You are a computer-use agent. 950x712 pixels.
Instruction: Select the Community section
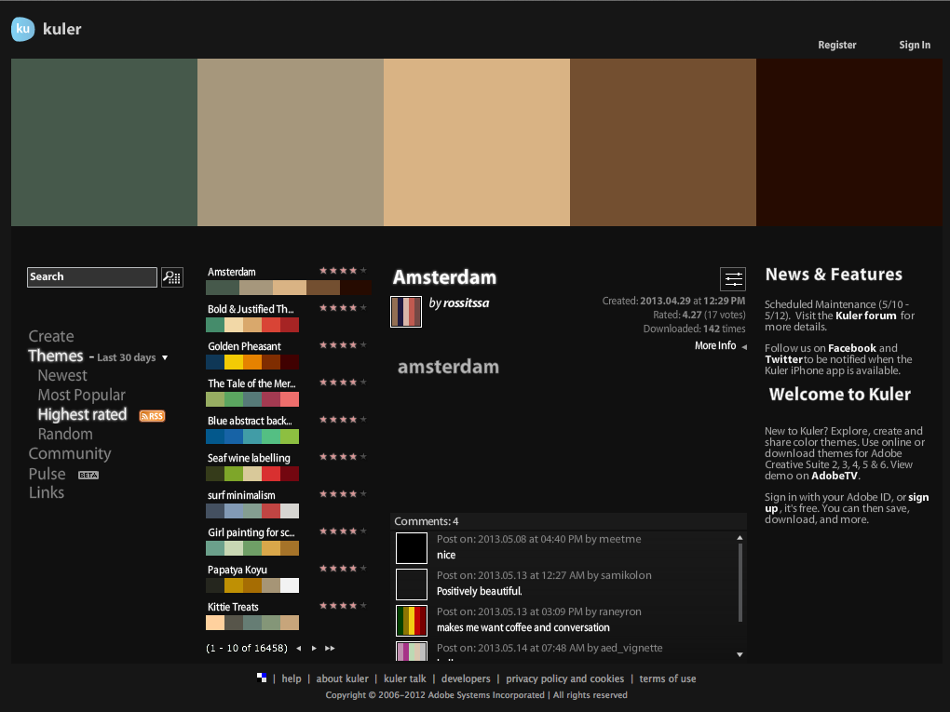(70, 453)
